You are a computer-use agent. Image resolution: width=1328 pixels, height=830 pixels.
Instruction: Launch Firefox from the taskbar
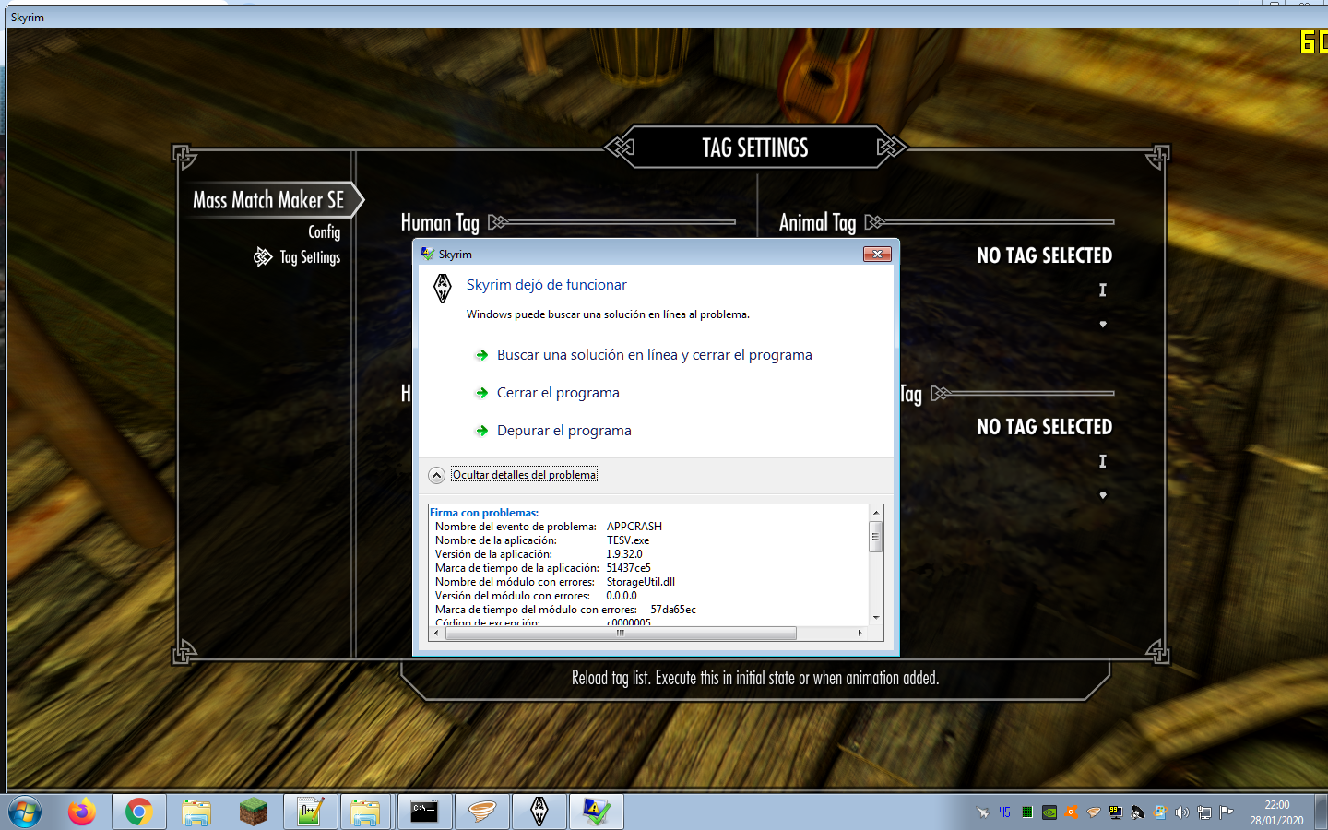[82, 812]
